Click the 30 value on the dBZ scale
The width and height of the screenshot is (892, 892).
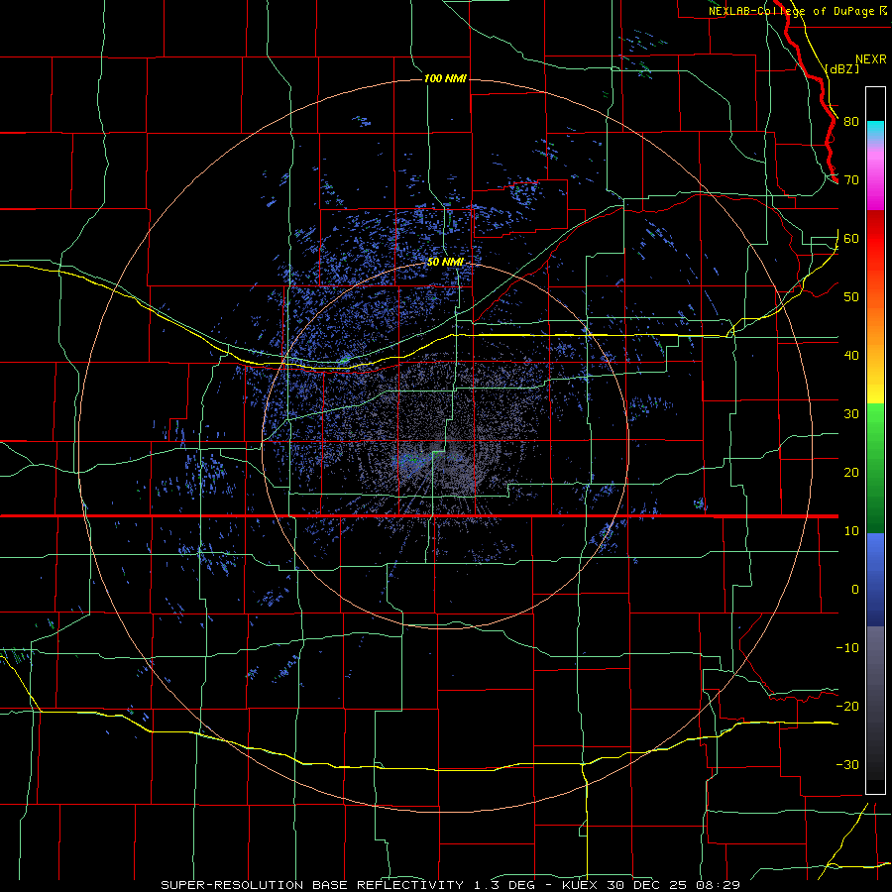tap(851, 414)
